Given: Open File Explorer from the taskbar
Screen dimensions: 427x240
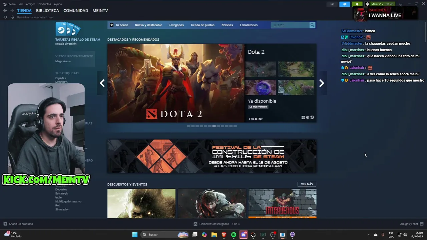Looking at the screenshot, I should pyautogui.click(x=214, y=235).
